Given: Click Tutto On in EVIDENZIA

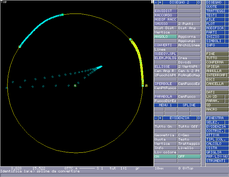Looking at the screenshot, I should coord(166,127).
